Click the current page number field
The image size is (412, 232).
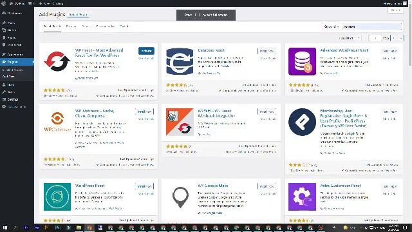coord(375,38)
